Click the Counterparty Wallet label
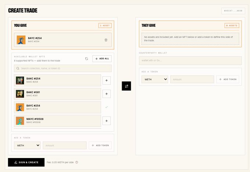 tap(153, 53)
